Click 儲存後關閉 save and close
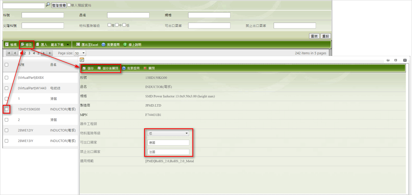 pos(108,68)
